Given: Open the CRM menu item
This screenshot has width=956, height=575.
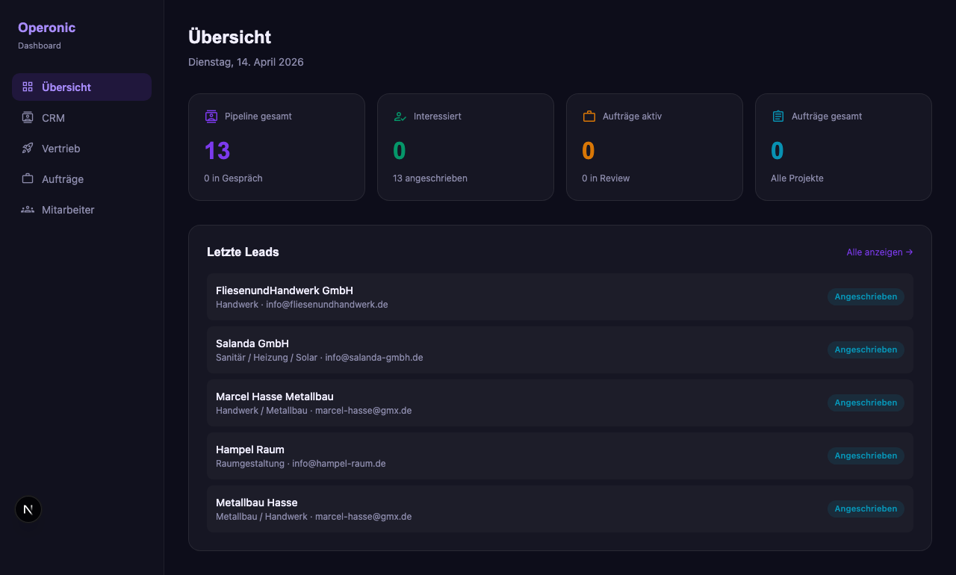Looking at the screenshot, I should pyautogui.click(x=53, y=118).
